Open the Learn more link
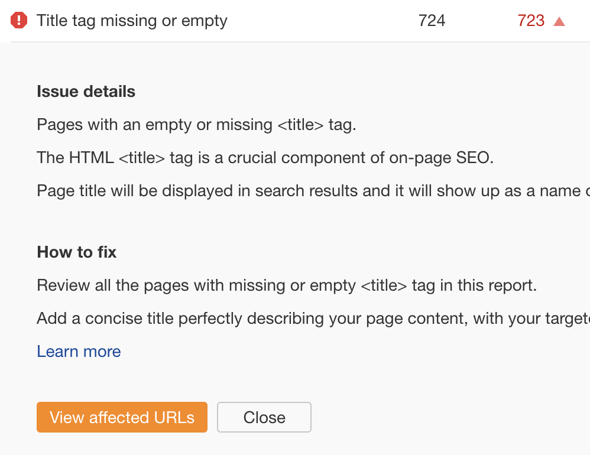Image resolution: width=590 pixels, height=455 pixels. click(79, 351)
